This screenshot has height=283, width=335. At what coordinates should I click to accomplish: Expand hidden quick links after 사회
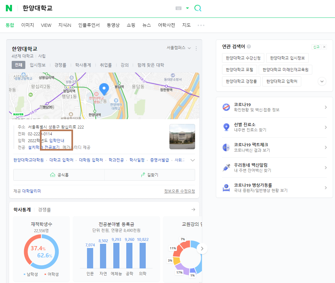click(192, 160)
